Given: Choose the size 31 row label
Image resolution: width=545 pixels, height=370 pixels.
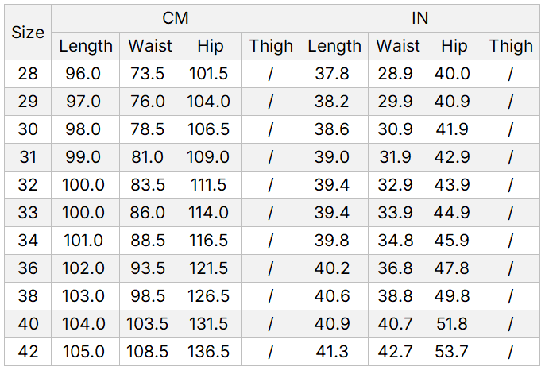Looking at the screenshot, I should pyautogui.click(x=28, y=157).
